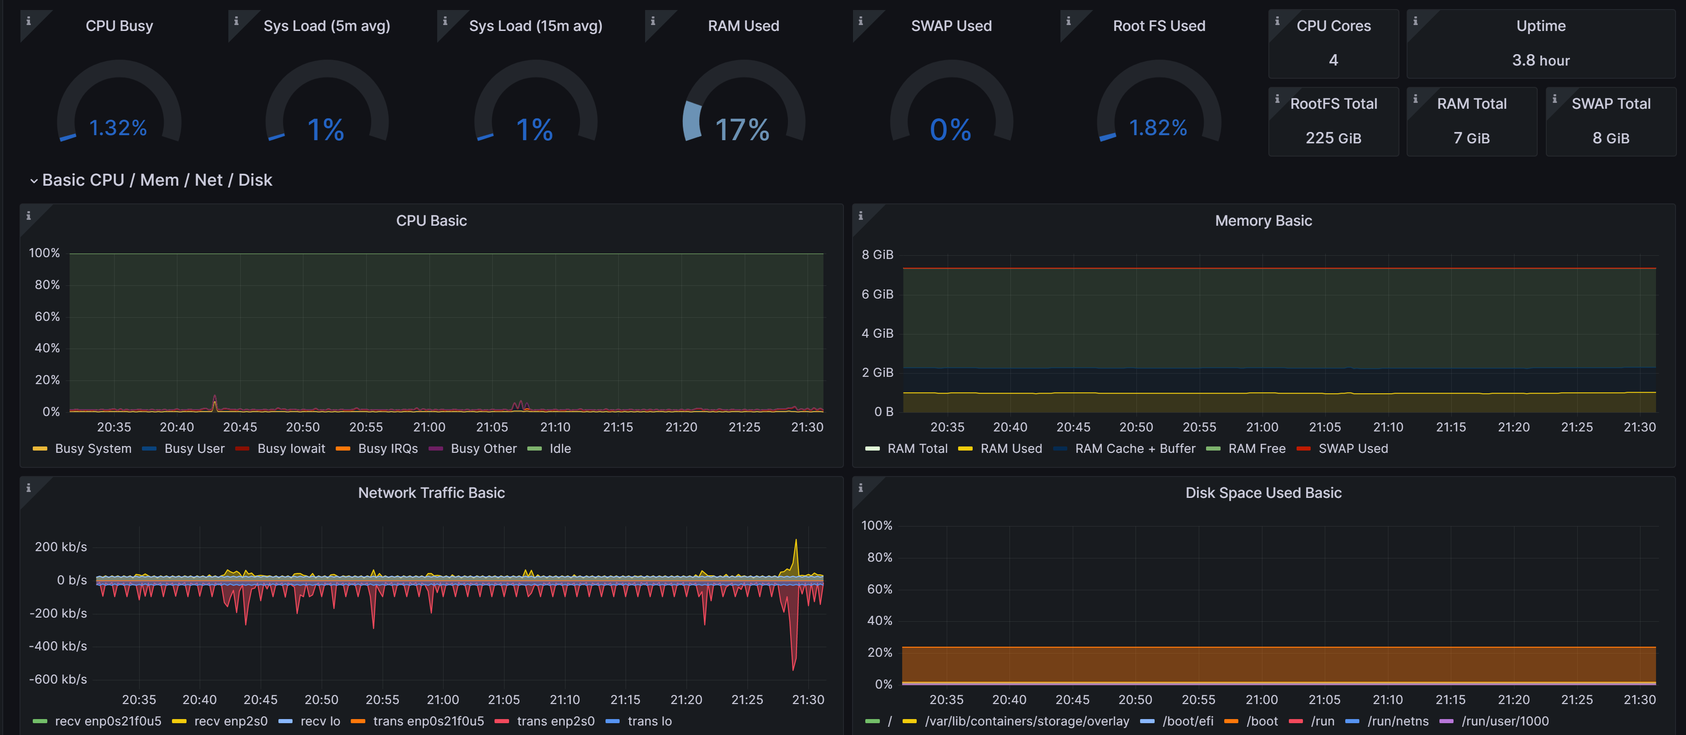Click the CPU Busy panel info icon

tap(28, 21)
